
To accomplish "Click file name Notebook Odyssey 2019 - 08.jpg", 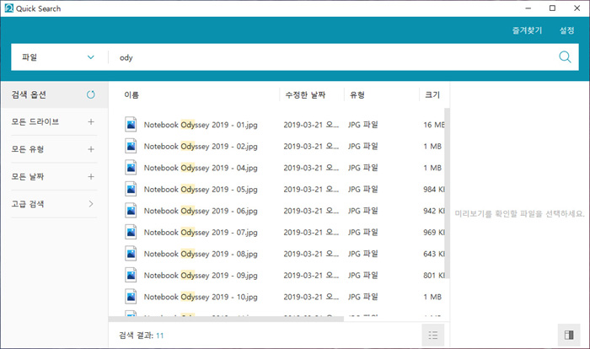I will [201, 254].
